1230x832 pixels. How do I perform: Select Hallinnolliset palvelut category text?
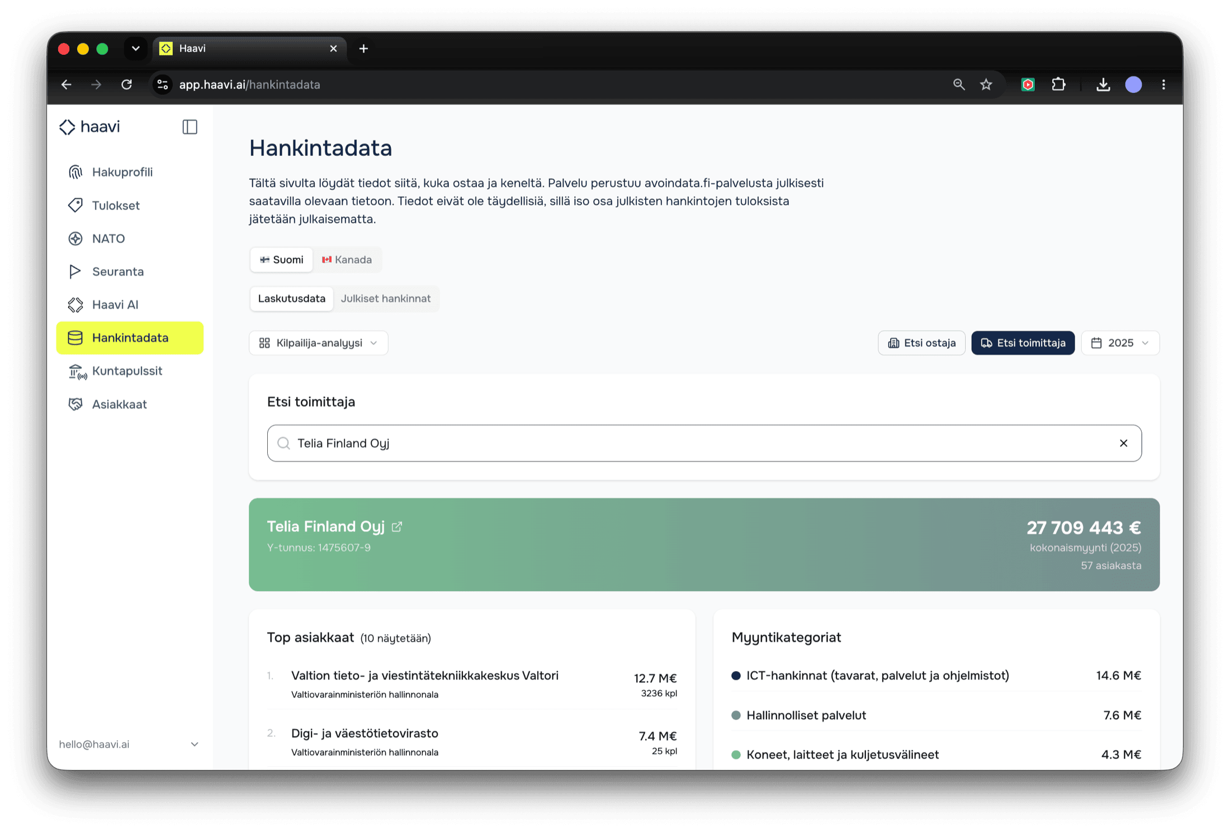[x=806, y=715]
